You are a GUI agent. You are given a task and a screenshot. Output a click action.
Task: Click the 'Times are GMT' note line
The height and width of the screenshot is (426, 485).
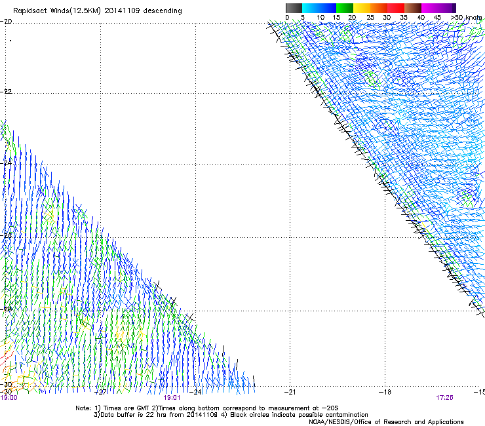click(x=207, y=408)
